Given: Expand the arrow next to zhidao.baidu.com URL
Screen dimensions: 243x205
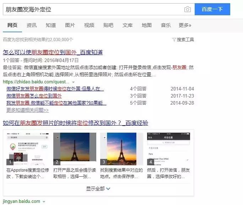Looking at the screenshot, I should click(74, 82).
